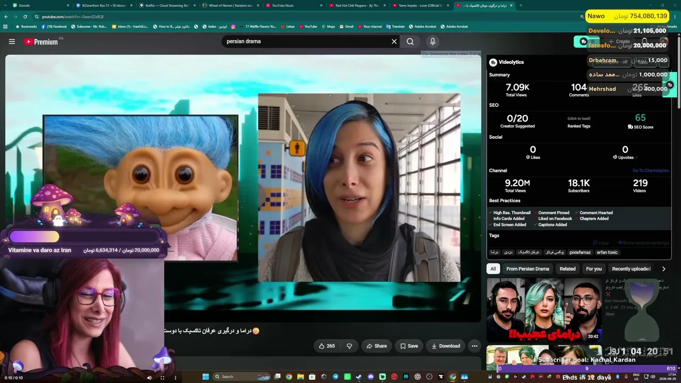Click the Windows taskbar Search box

point(242,377)
